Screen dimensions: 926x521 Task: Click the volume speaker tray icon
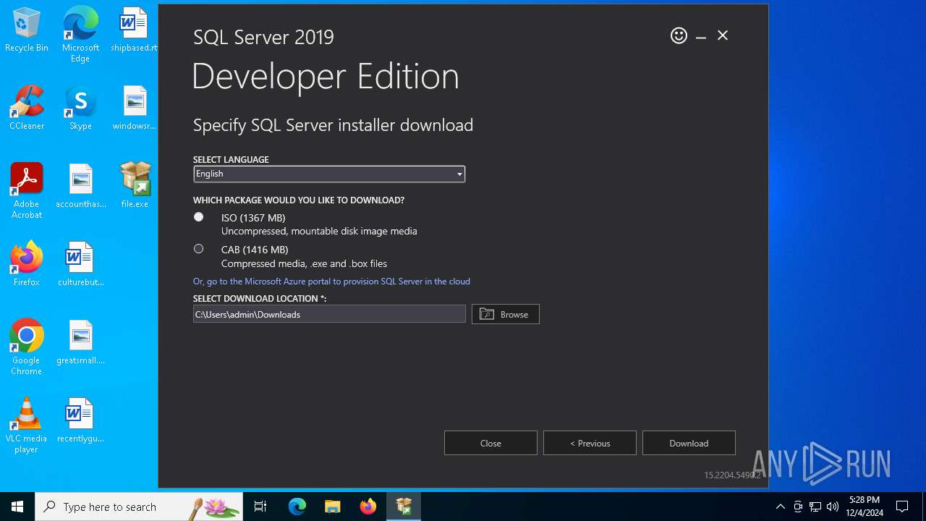point(833,507)
